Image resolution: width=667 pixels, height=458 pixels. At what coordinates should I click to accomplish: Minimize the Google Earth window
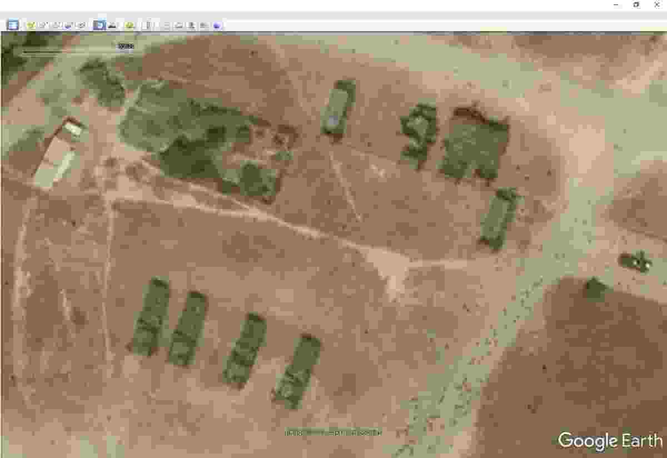click(617, 4)
